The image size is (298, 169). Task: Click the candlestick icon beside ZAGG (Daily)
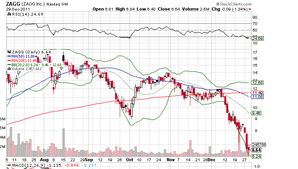pyautogui.click(x=9, y=52)
